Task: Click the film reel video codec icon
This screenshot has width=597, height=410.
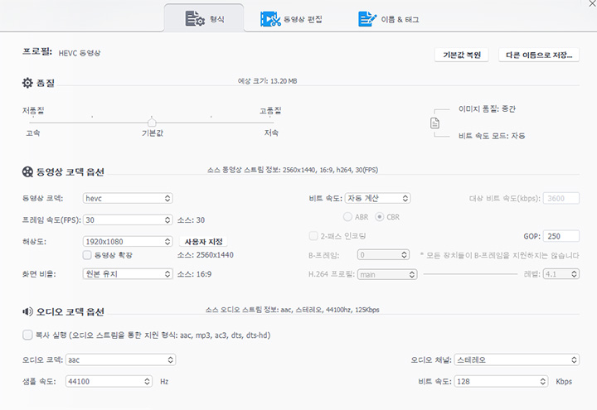Action: pos(27,172)
